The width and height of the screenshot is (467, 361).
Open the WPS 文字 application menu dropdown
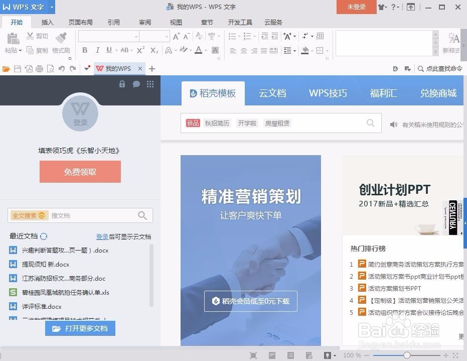tap(52, 7)
